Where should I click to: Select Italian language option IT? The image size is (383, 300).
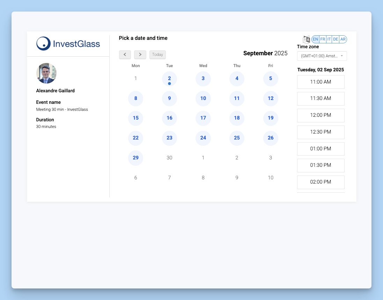[329, 40]
